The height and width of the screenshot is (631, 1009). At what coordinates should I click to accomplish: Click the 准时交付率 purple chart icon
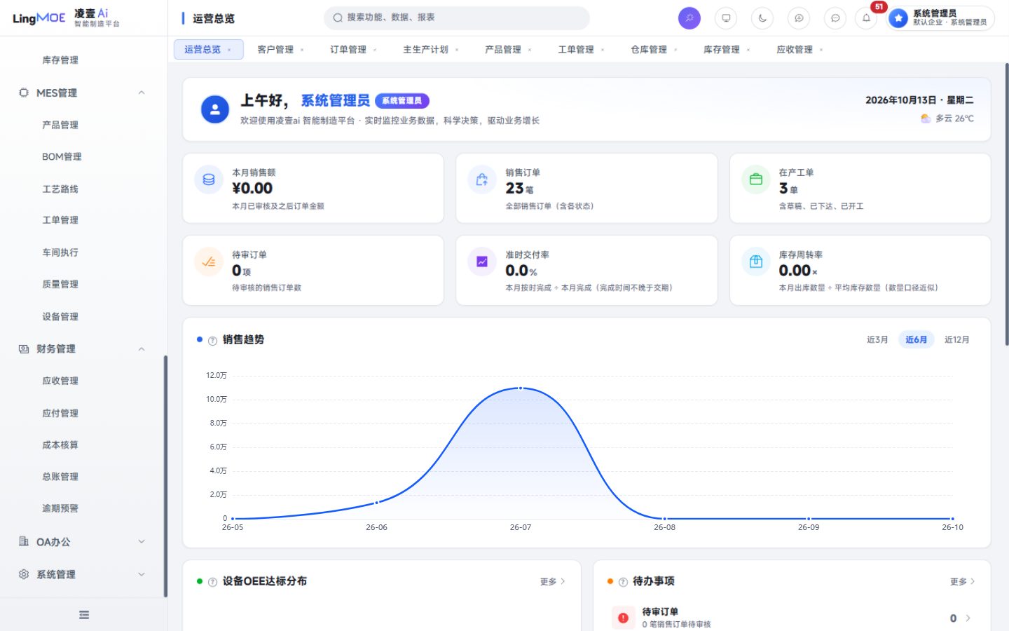(482, 262)
